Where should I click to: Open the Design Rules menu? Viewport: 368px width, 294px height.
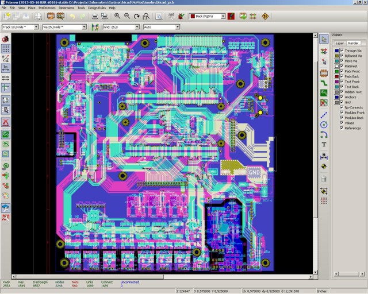pyautogui.click(x=95, y=8)
